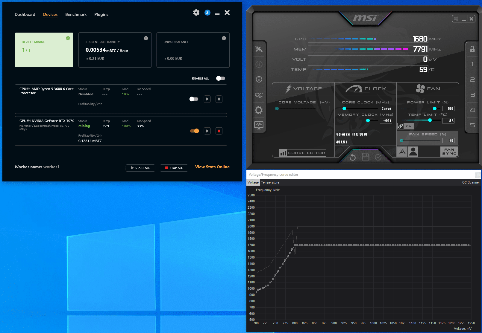Adjust Temp Limit slider handle

point(430,120)
